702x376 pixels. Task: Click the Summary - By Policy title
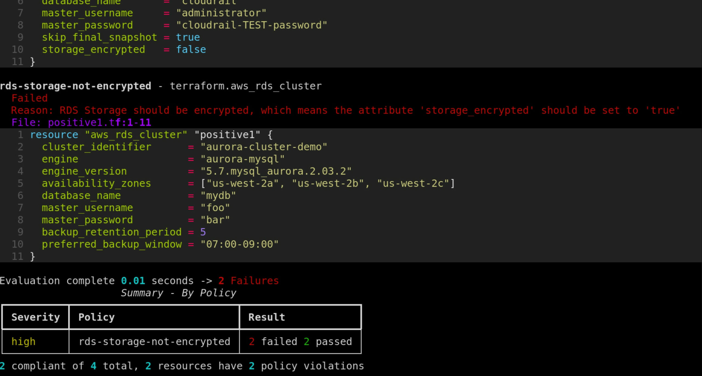179,293
